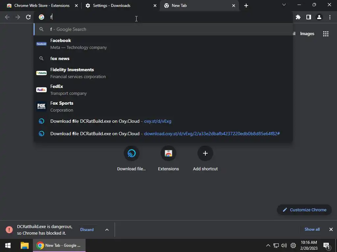
Task: Click the browser back arrow
Action: [7, 17]
